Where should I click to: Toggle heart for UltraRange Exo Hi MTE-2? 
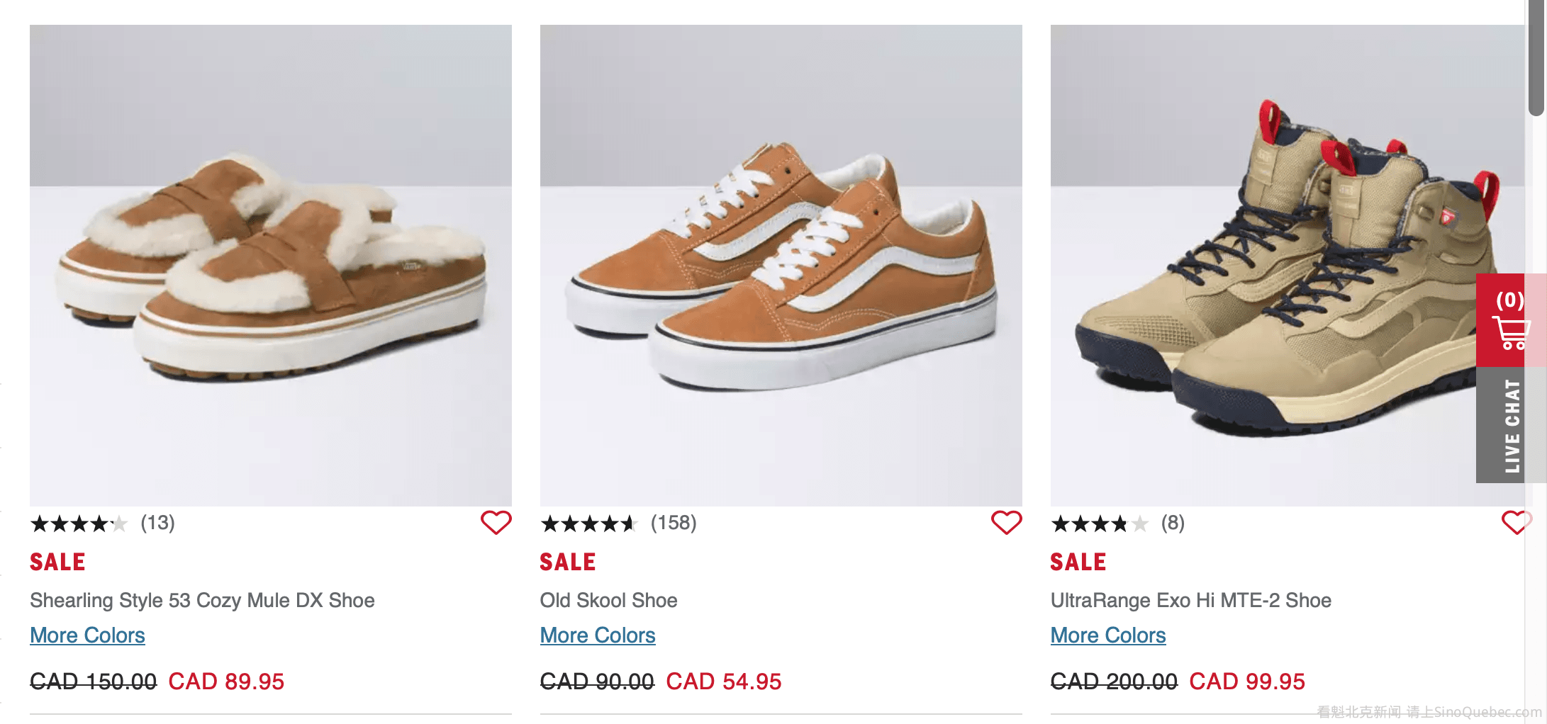[x=1516, y=523]
